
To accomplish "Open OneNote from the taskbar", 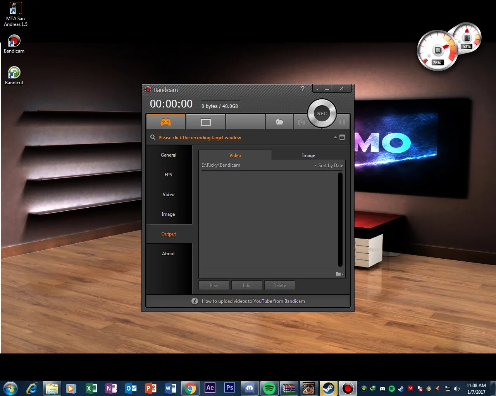I will pyautogui.click(x=111, y=388).
